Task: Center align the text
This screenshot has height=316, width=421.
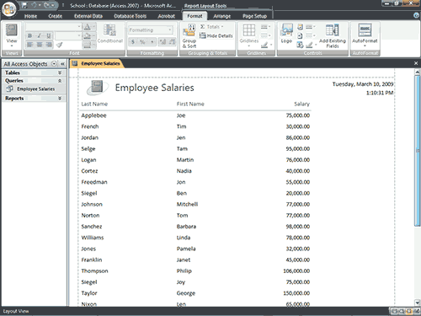Action: pyautogui.click(x=40, y=45)
